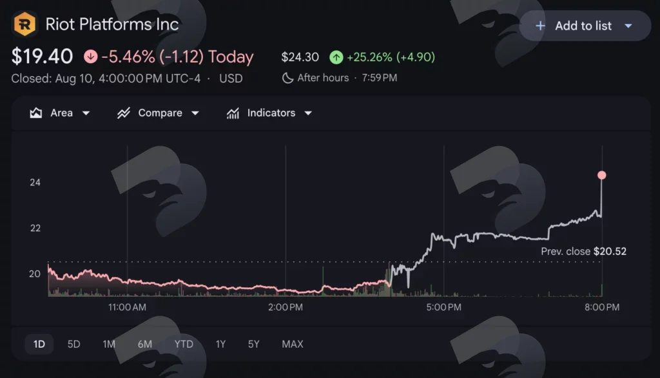Click the Indicators chart icon
Image resolution: width=660 pixels, height=378 pixels.
click(233, 113)
